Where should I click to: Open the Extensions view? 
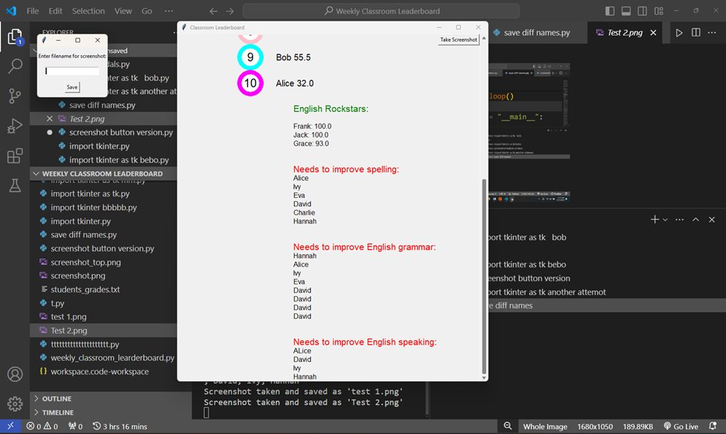[x=15, y=156]
